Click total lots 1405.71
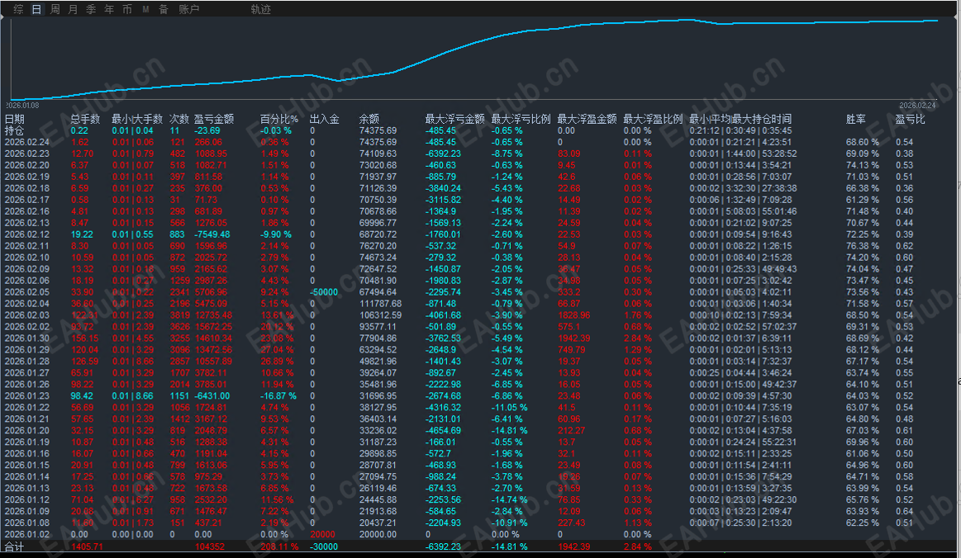Image resolution: width=961 pixels, height=558 pixels. (x=87, y=547)
